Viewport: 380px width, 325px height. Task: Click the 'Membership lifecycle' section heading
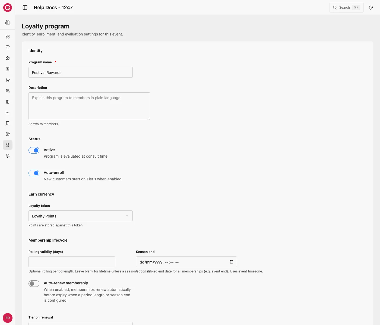click(x=48, y=240)
